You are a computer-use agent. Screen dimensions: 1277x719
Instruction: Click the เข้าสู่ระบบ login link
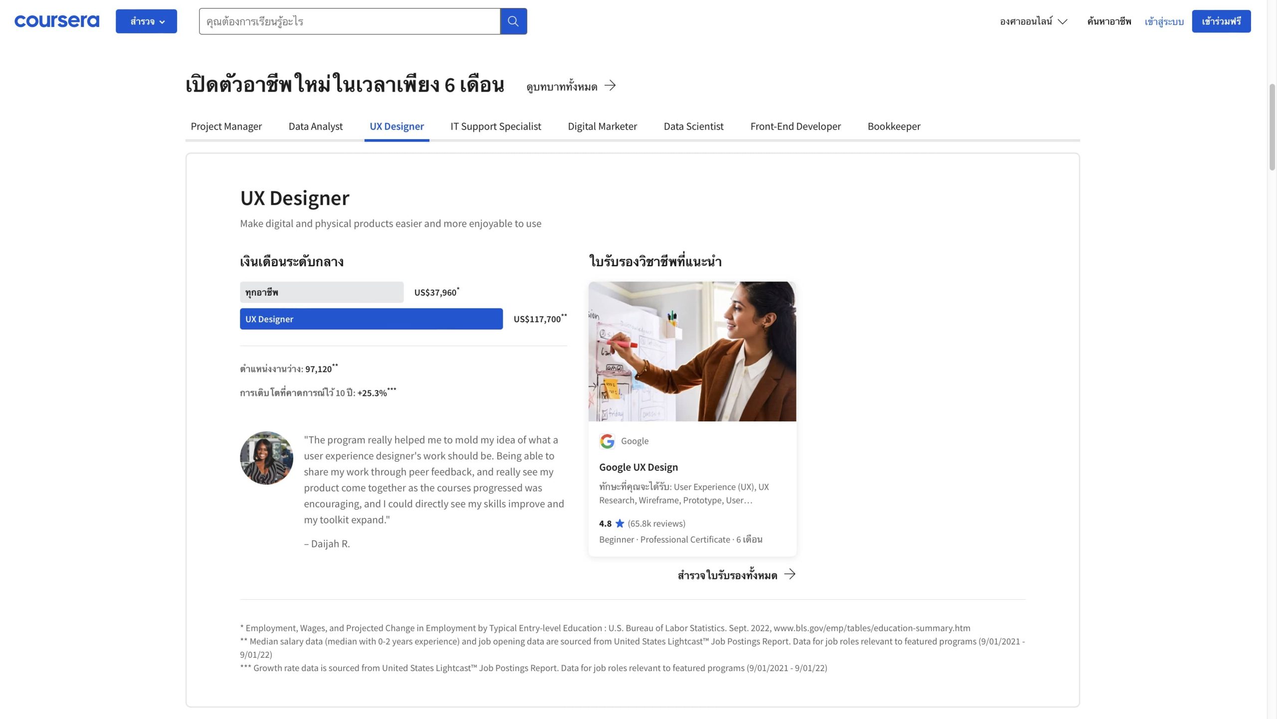[1164, 21]
